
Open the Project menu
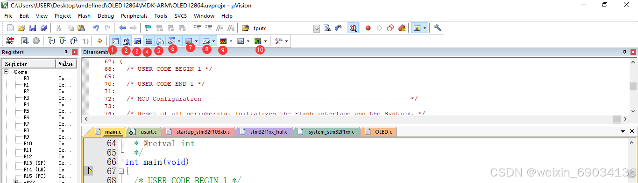(63, 16)
